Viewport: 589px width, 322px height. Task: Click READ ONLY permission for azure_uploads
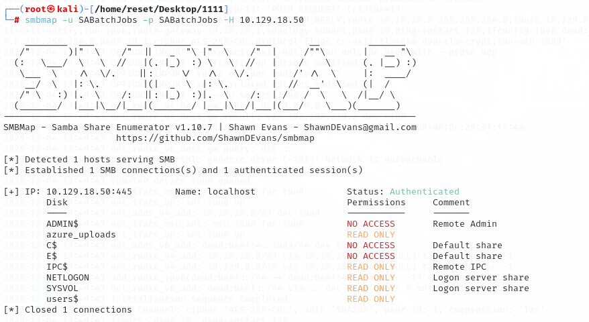(x=371, y=235)
